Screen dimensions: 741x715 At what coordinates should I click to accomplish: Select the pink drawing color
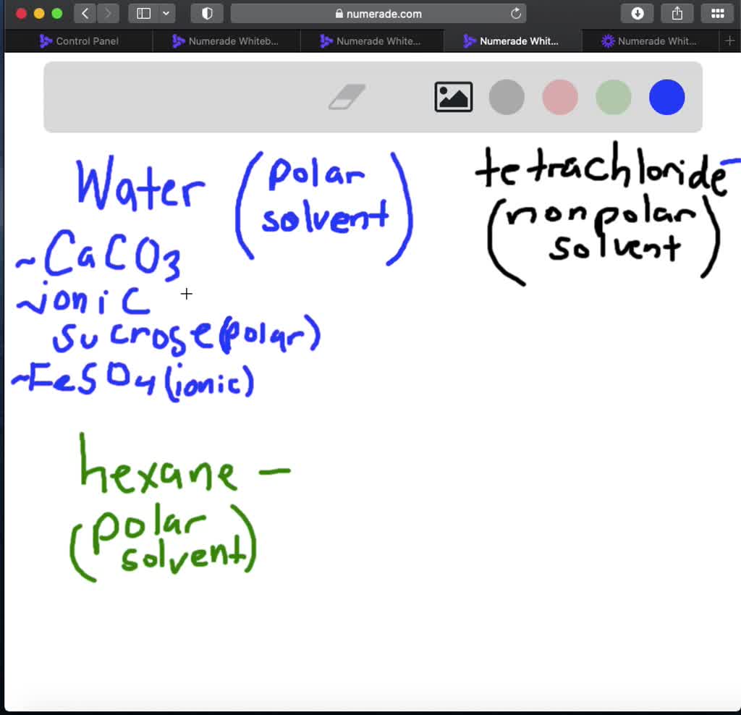tap(559, 97)
